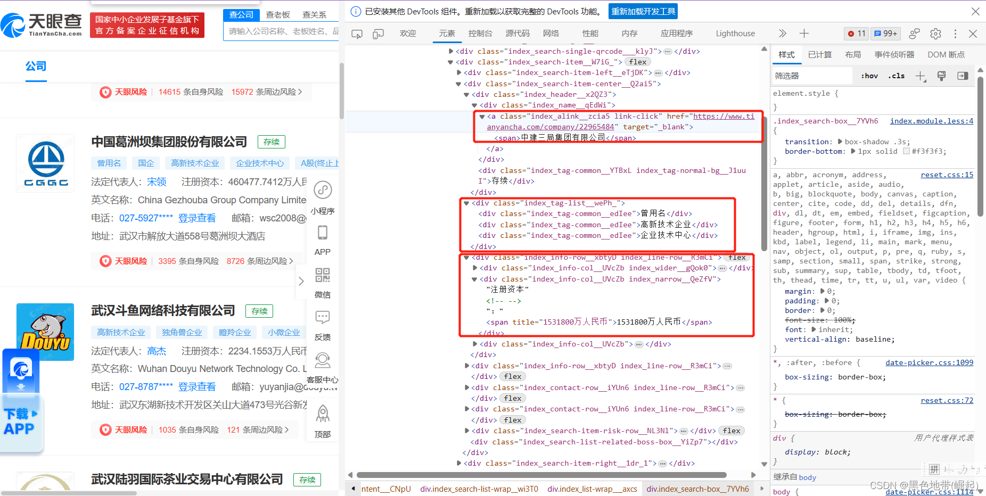
Task: Switch to the 控制台 tab
Action: click(480, 33)
